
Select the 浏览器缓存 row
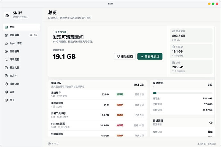pos(97,105)
